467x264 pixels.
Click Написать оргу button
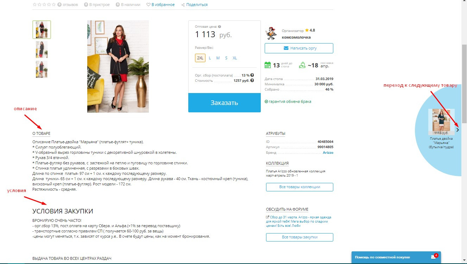pos(299,48)
